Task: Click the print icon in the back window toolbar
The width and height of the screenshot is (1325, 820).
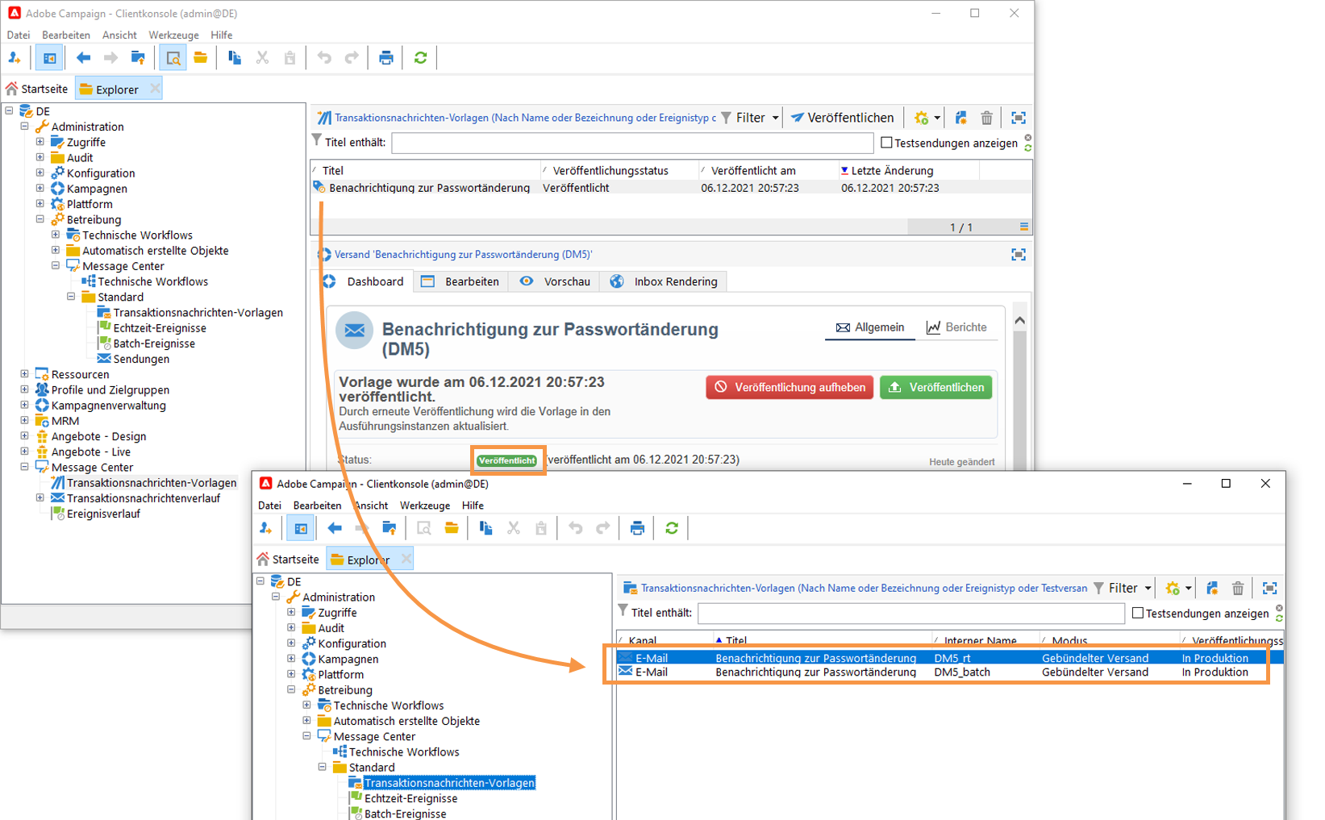Action: (x=386, y=58)
